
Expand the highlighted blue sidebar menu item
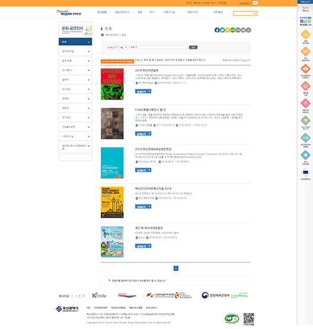point(75,42)
